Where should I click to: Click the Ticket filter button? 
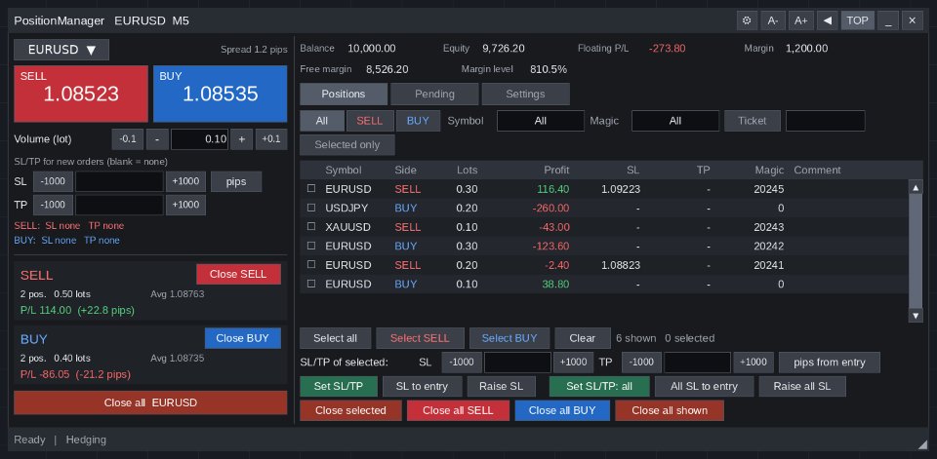pyautogui.click(x=753, y=121)
